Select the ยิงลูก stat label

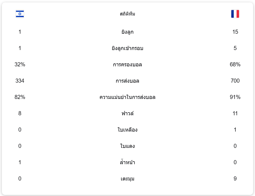pyautogui.click(x=127, y=32)
